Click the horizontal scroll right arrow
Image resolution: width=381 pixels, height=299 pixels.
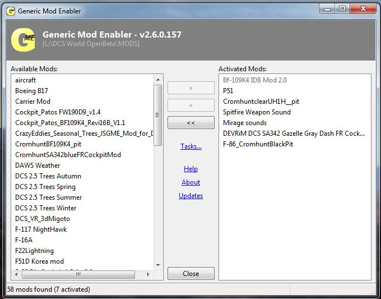[x=148, y=274]
